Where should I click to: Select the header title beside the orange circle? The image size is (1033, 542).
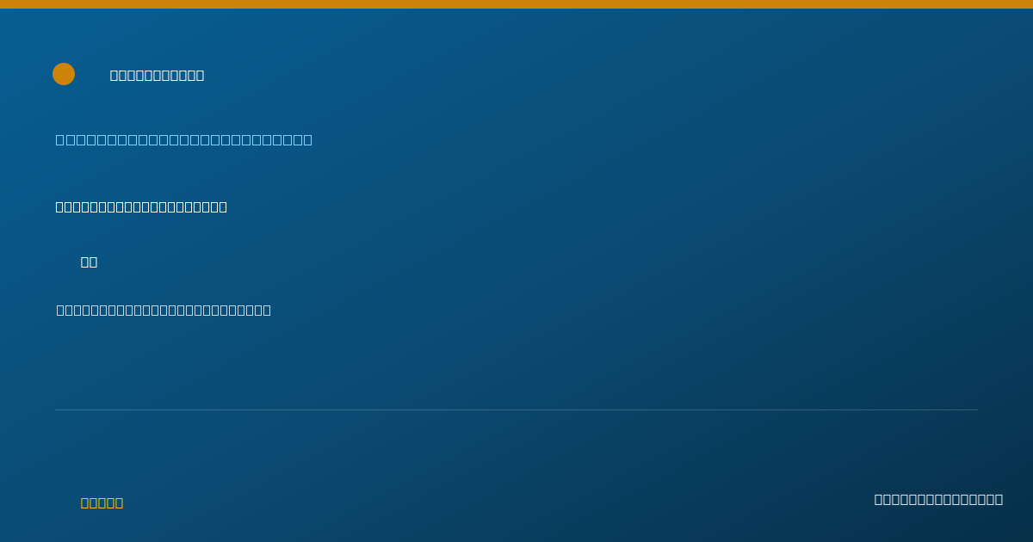click(158, 75)
